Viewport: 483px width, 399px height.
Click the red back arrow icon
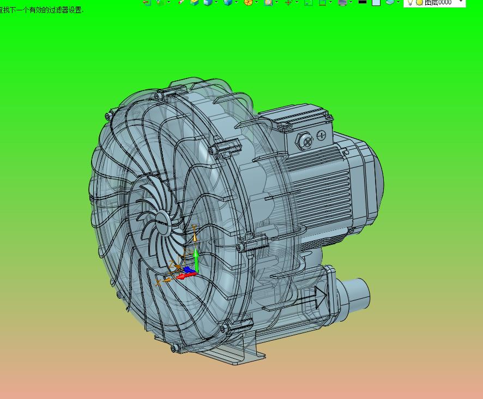click(x=146, y=2)
